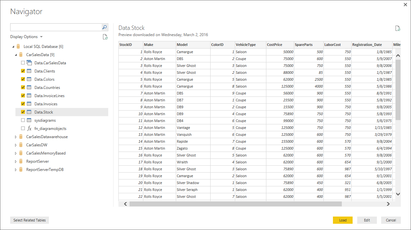Collapse the Local SQL Database node

(x=13, y=47)
